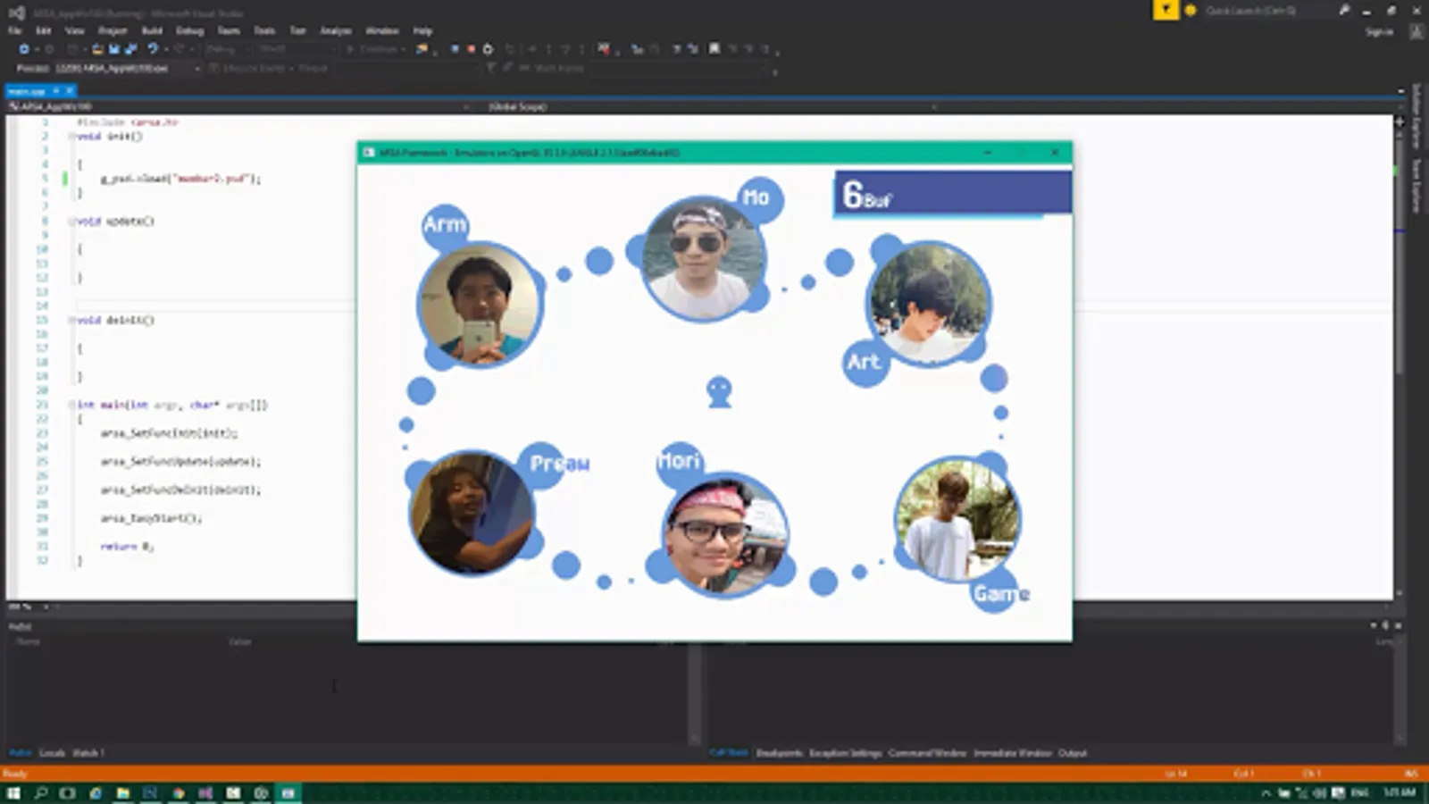Image resolution: width=1429 pixels, height=804 pixels.
Task: Click the Undo toolbar icon
Action: tap(153, 49)
